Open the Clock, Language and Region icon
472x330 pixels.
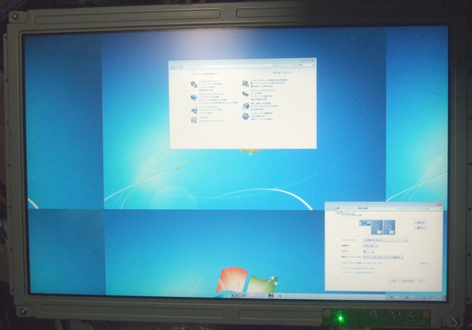tap(246, 106)
